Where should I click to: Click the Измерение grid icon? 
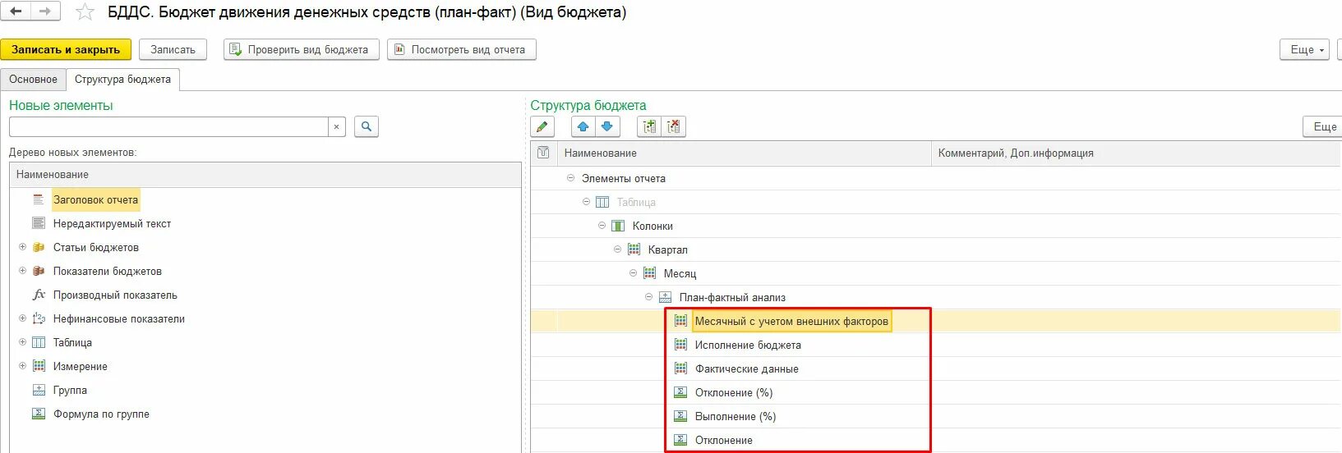pyautogui.click(x=38, y=366)
